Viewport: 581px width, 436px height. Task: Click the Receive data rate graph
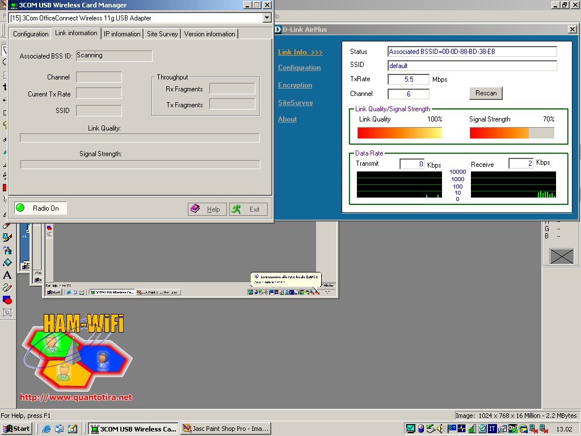[513, 185]
